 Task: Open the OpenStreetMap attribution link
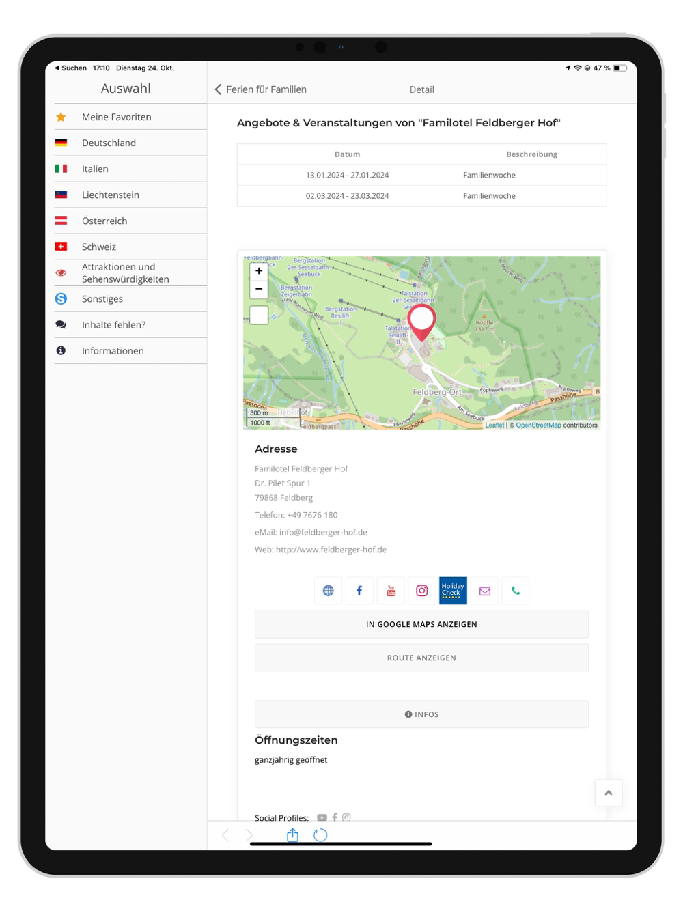pos(538,425)
